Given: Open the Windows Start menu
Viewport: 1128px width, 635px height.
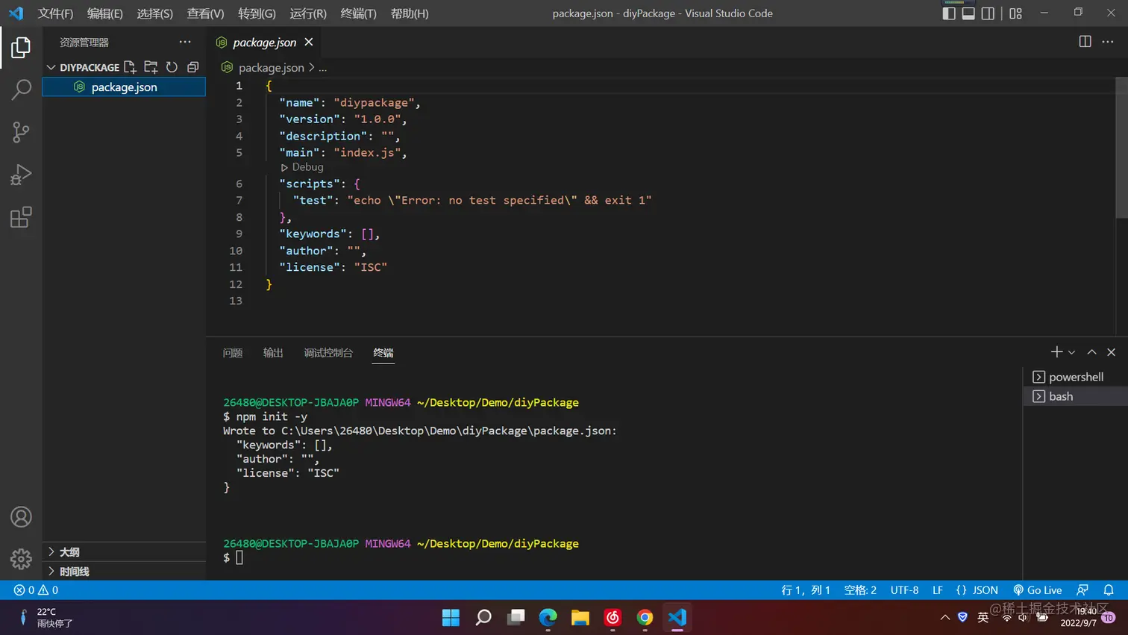Looking at the screenshot, I should click(451, 617).
